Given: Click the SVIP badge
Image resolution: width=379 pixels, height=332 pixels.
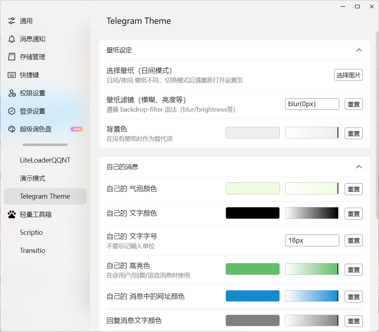Looking at the screenshot, I should [x=77, y=129].
